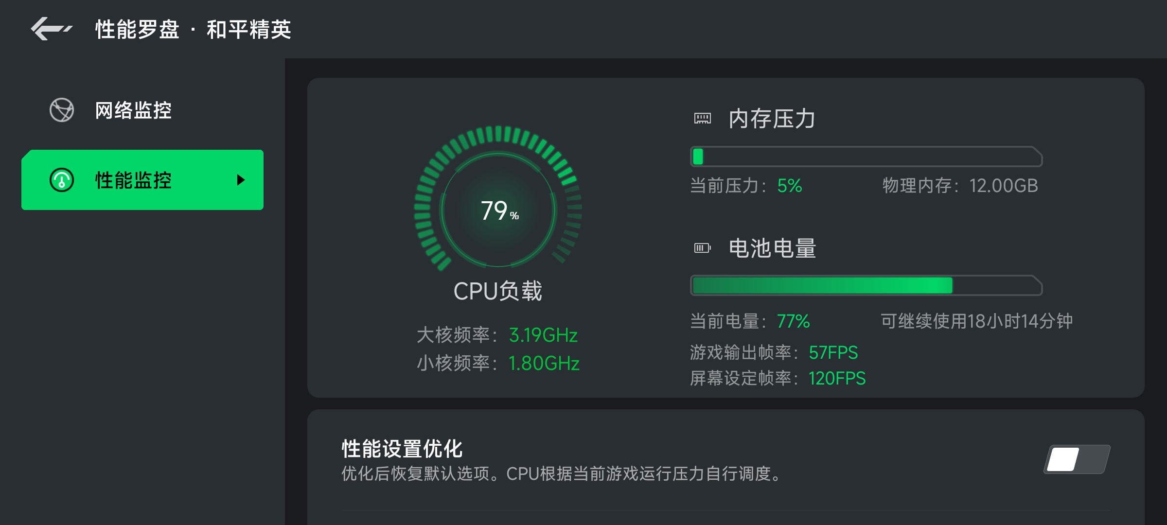
Task: Tap the 79% CPU load reading
Action: (x=499, y=210)
